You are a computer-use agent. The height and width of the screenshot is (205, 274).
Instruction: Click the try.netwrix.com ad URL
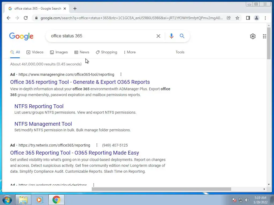[x=54, y=145]
